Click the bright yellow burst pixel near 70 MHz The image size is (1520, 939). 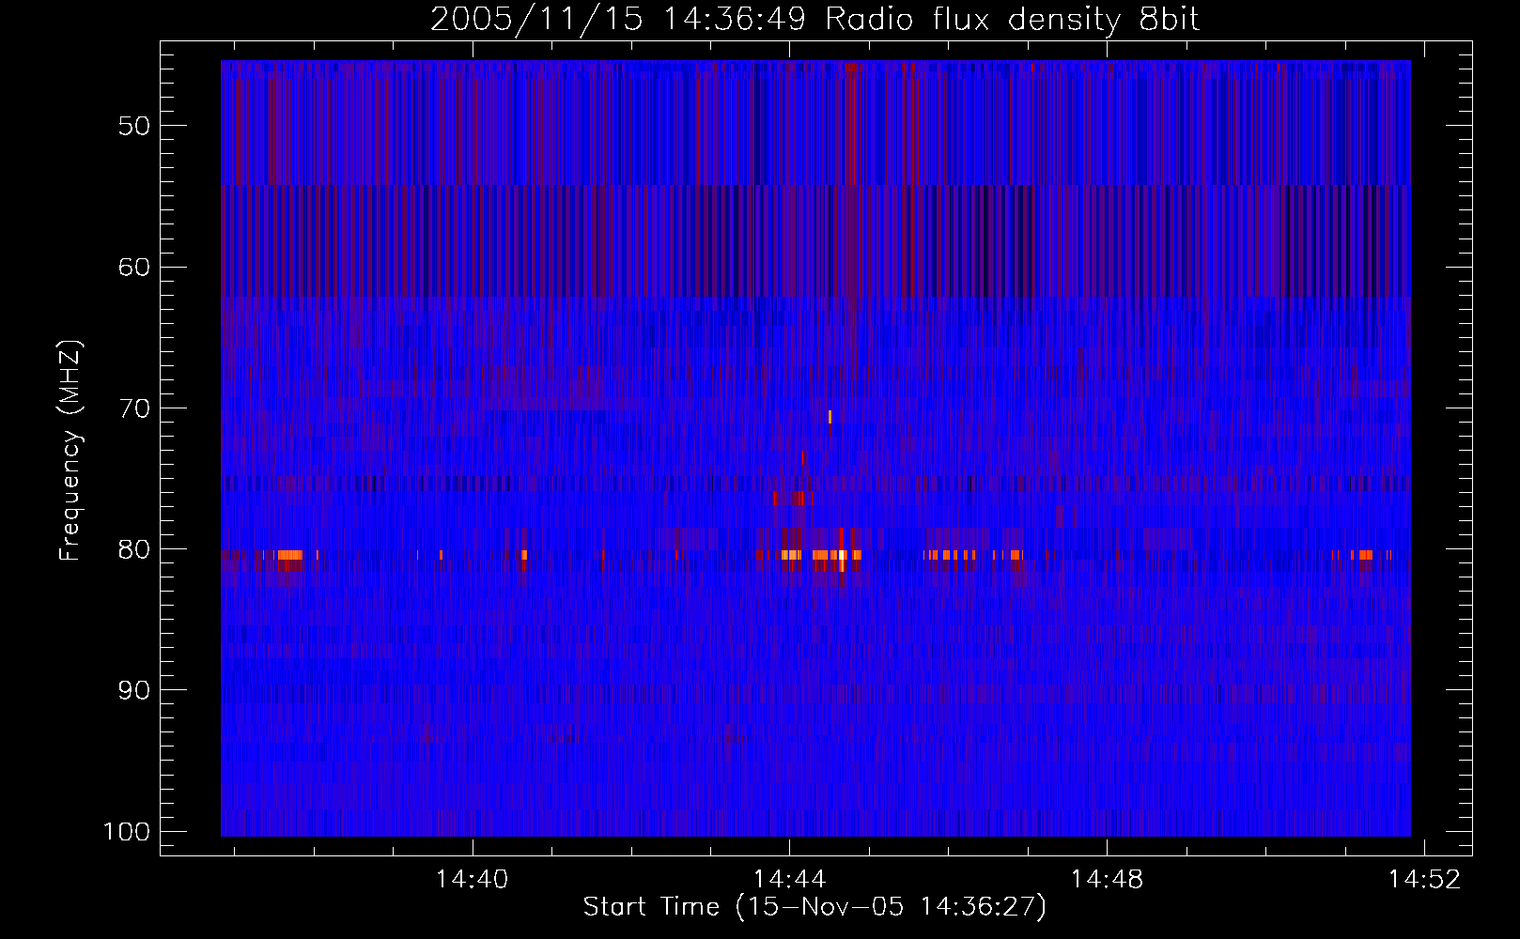coord(830,417)
